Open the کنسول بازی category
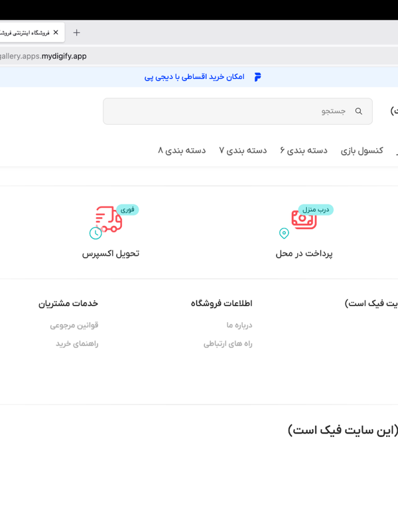Viewport: 398px width, 532px height. [362, 151]
